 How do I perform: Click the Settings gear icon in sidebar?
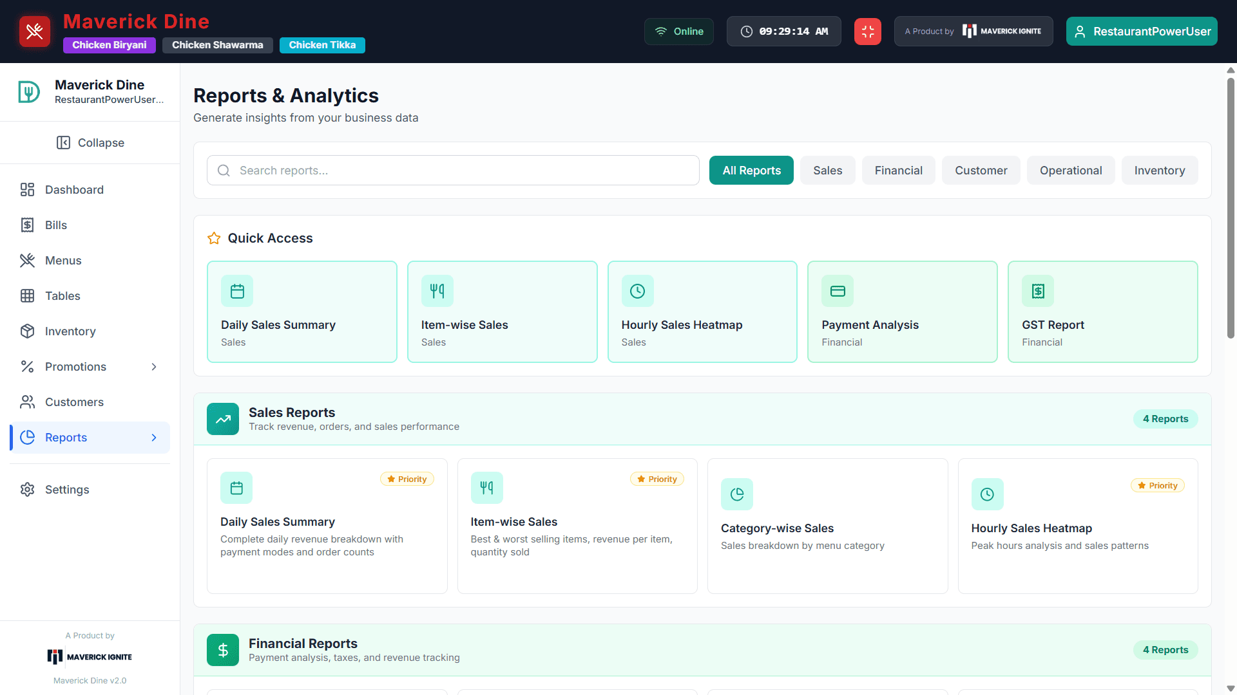27,489
